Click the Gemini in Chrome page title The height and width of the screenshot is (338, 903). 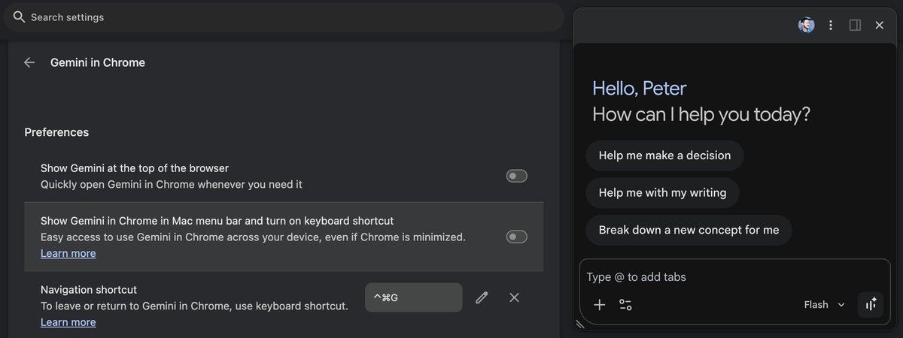98,62
